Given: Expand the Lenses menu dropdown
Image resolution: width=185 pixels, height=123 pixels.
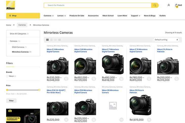Looking at the screenshot, I should (x=62, y=16).
